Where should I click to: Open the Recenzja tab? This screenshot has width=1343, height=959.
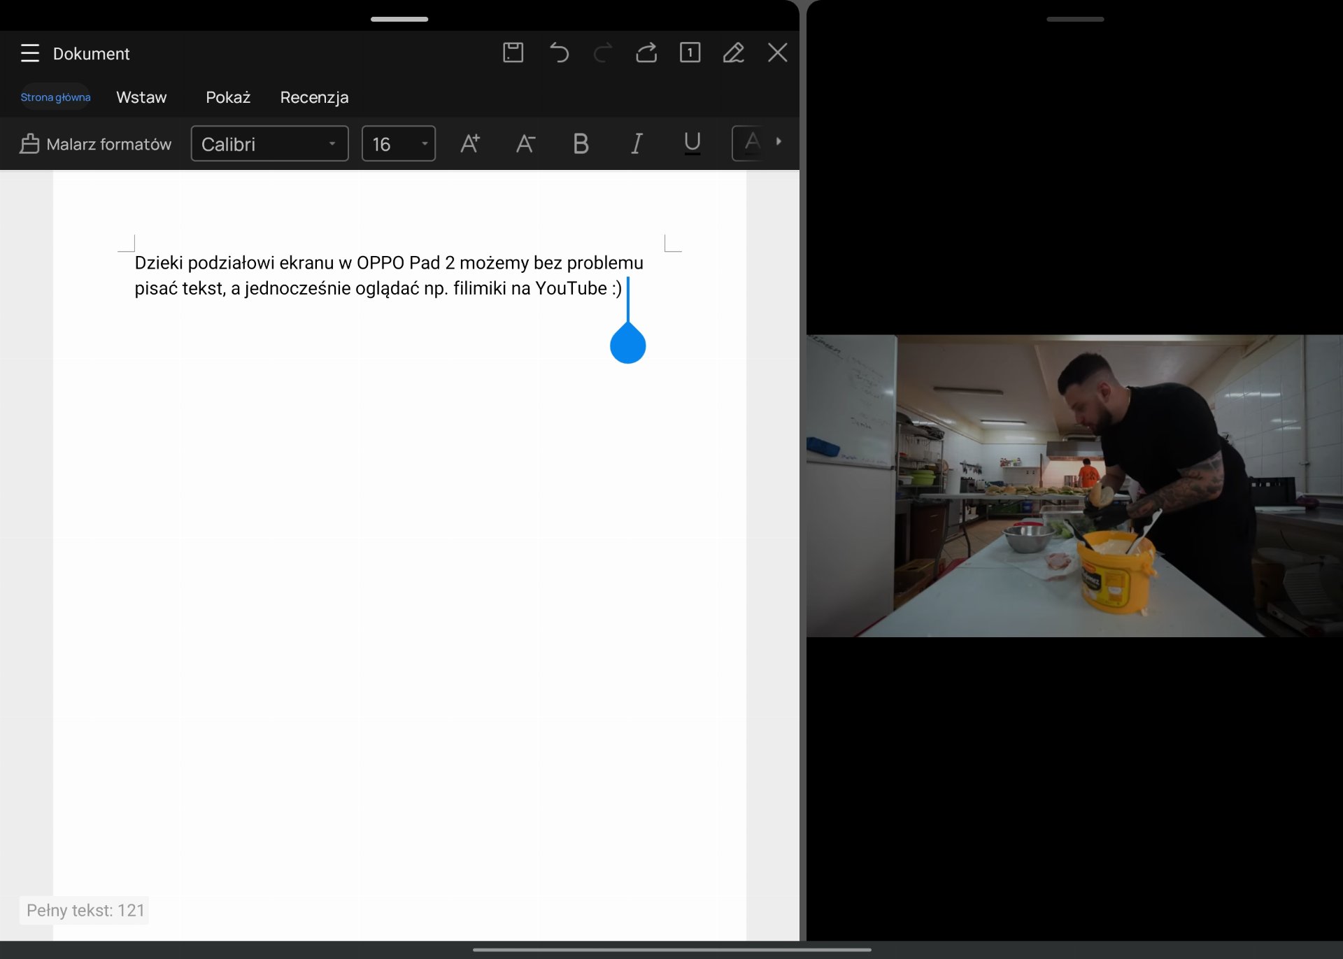point(314,97)
